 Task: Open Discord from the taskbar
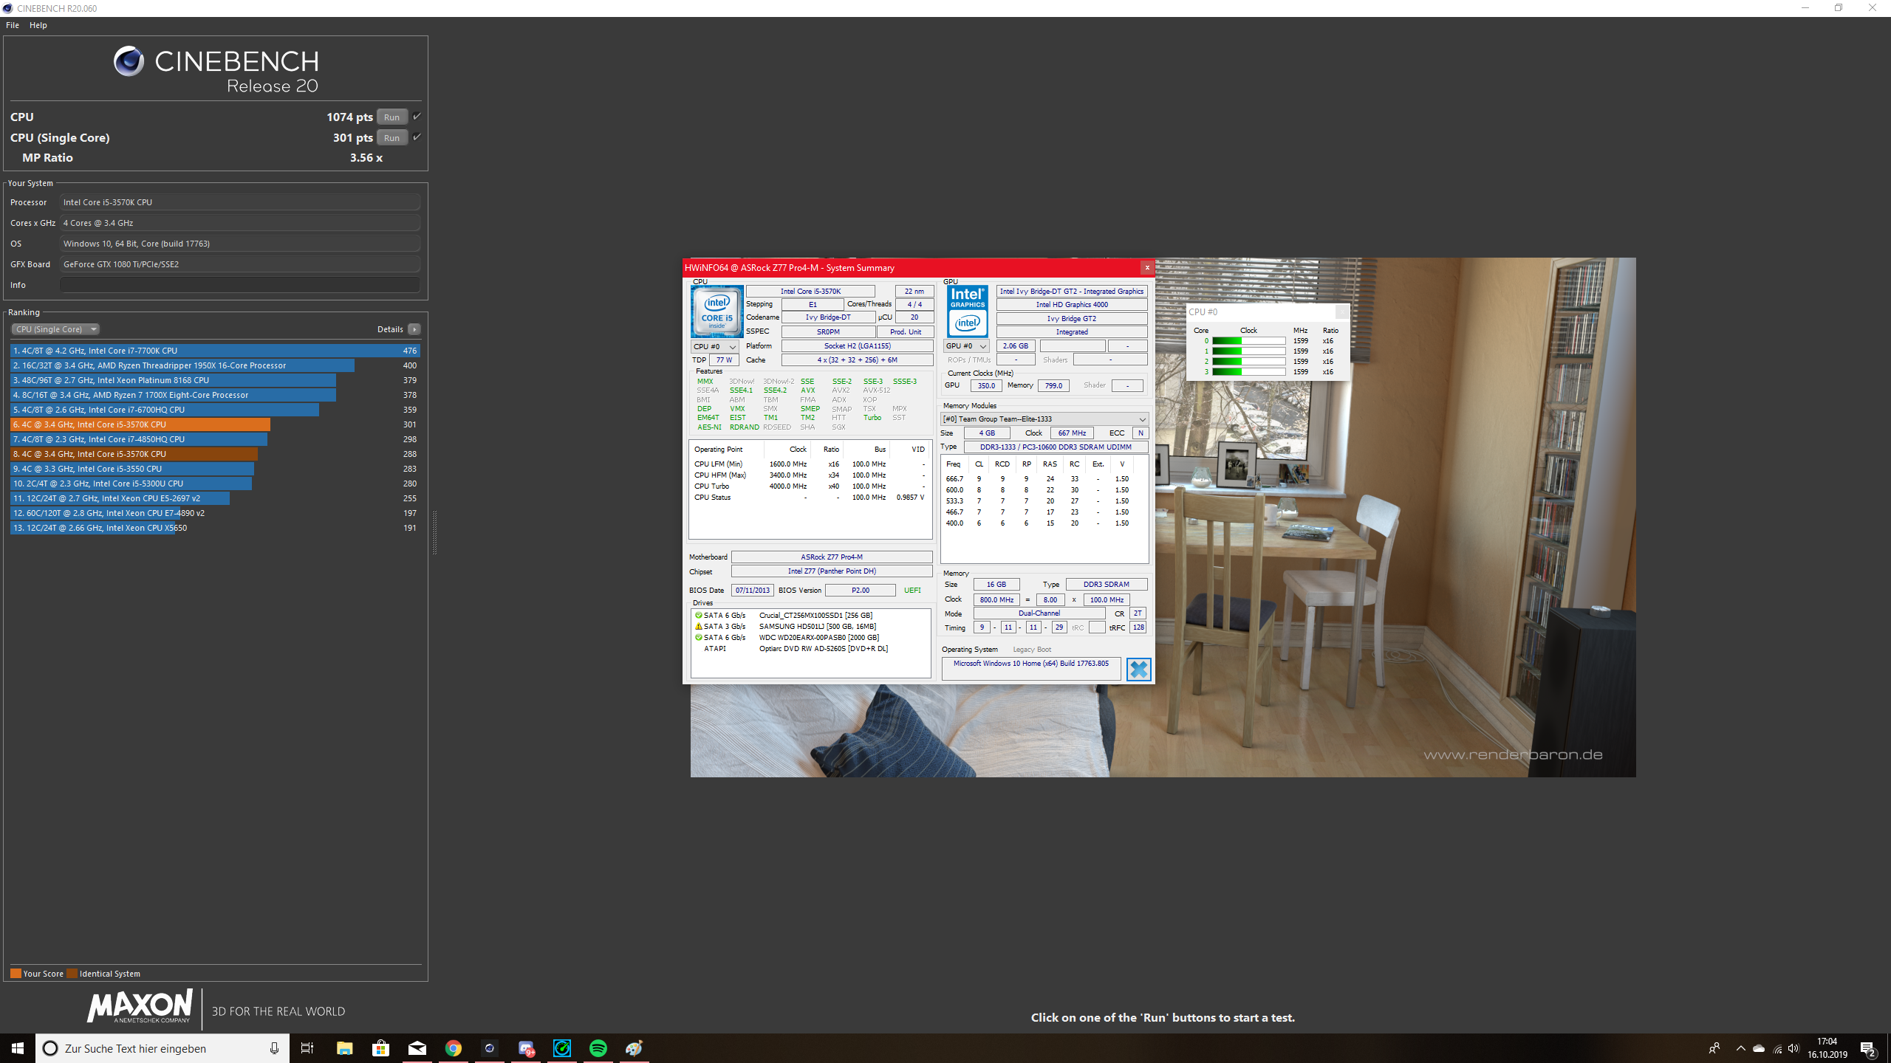(x=526, y=1048)
